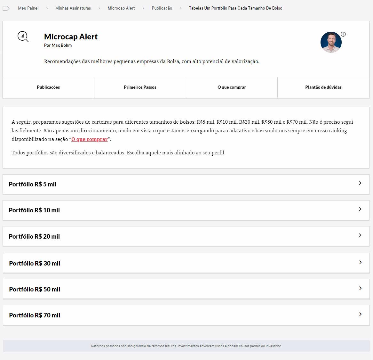Navigate to Meu Painel breadcrumb
373x360 pixels.
click(28, 8)
